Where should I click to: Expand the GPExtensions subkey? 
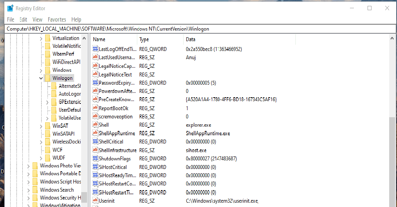point(47,102)
